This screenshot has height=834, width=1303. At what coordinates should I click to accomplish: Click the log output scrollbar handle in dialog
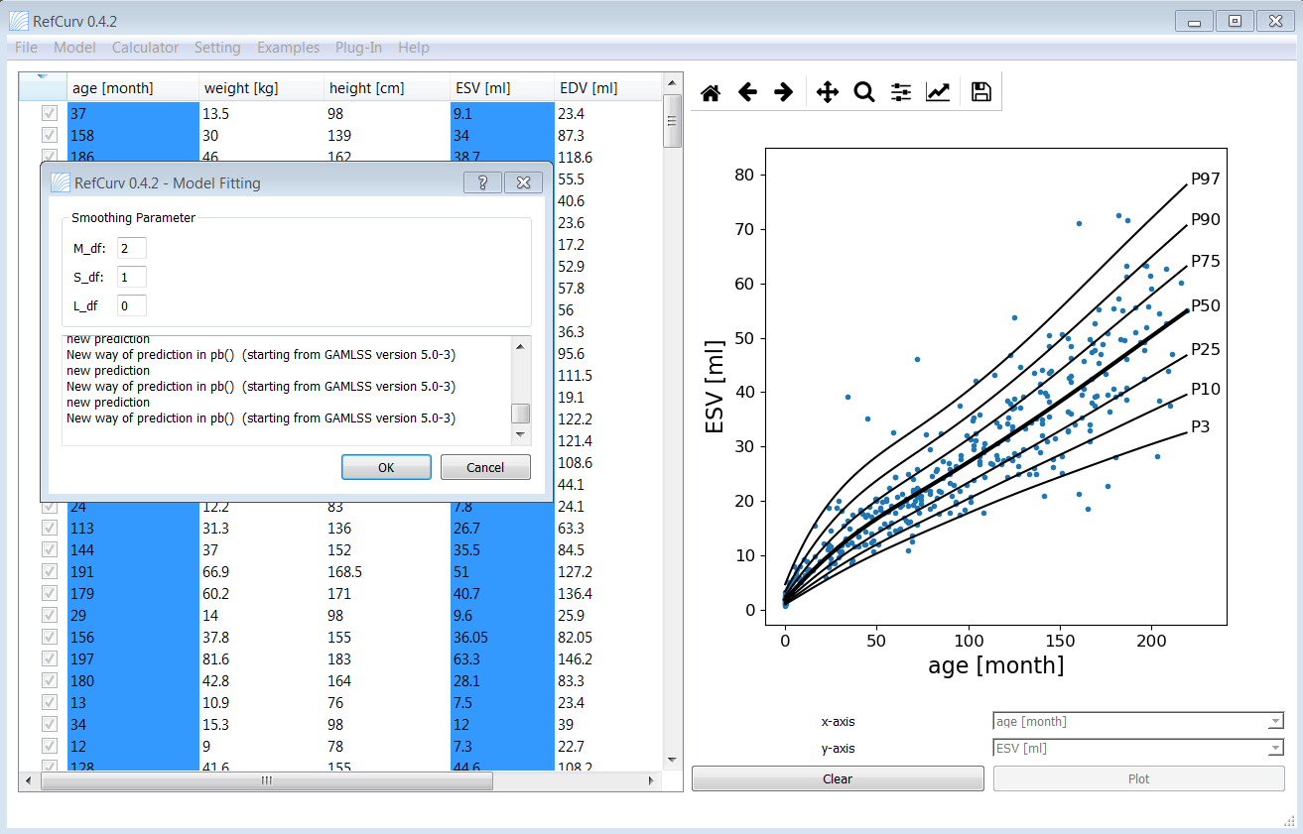click(x=520, y=414)
